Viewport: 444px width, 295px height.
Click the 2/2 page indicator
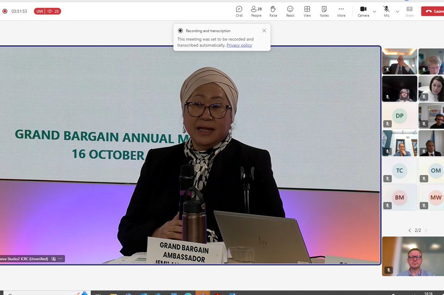418,230
